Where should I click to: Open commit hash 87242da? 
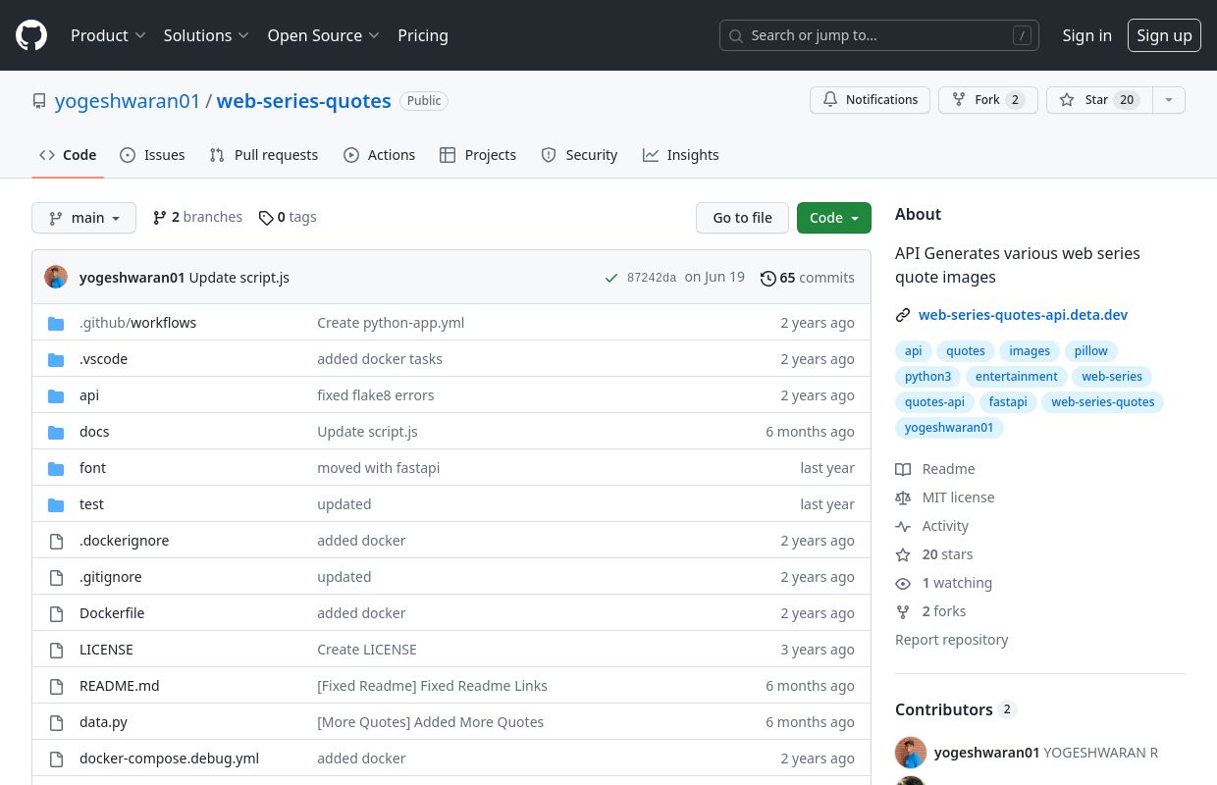coord(652,278)
